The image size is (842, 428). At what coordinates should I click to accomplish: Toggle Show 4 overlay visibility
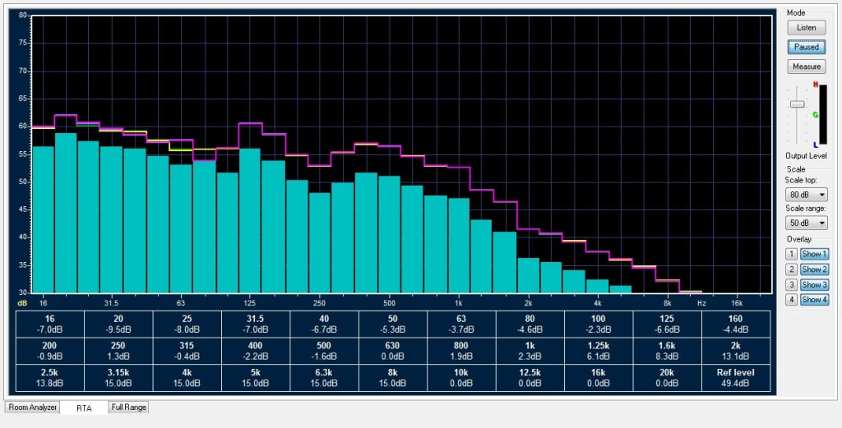(814, 299)
